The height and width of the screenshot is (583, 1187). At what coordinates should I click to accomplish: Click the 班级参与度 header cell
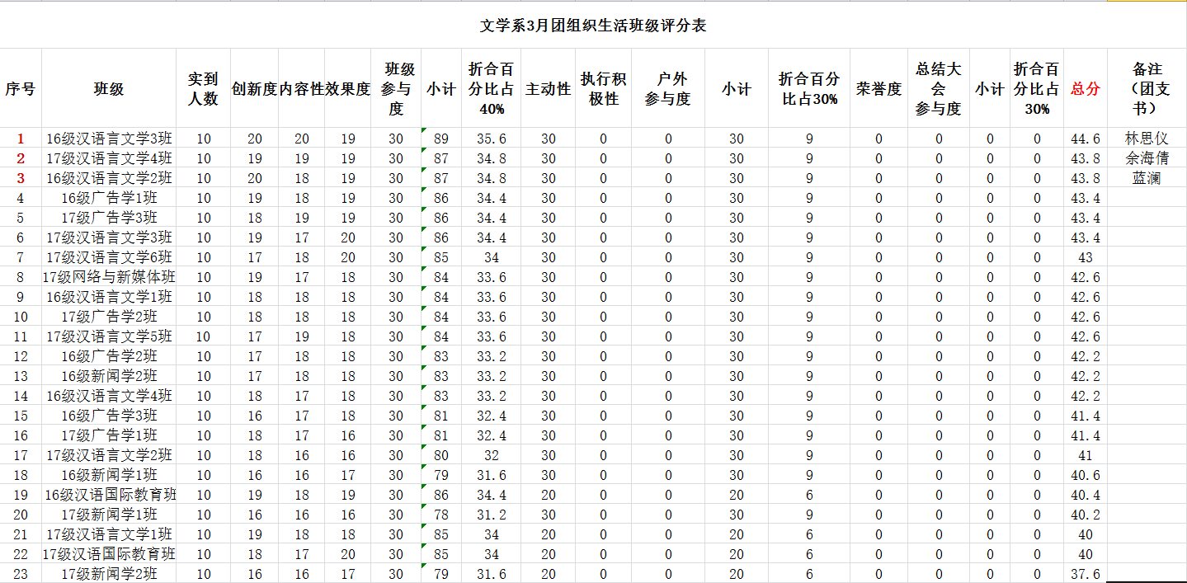click(x=396, y=89)
